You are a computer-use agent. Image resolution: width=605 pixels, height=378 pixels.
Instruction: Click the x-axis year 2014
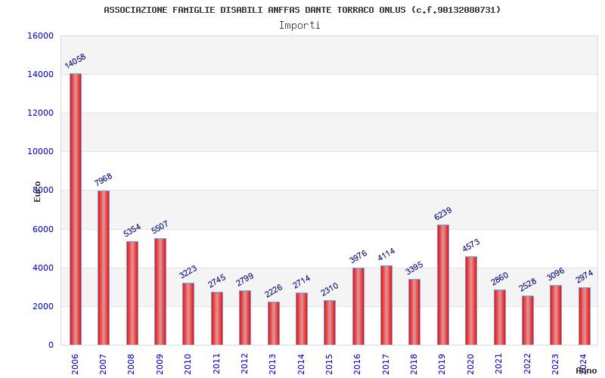[301, 364]
